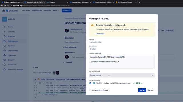This screenshot has height=102, width=183.
Task: Open the DB-1212 issue link
Action: pos(99,83)
